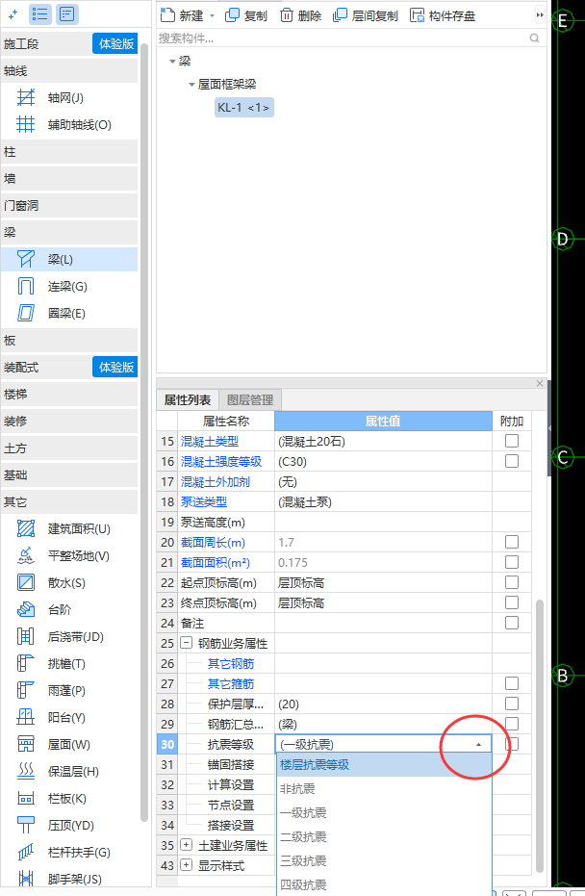Screen dimensions: 585x896
Task: Open the 楼梯 category section
Action: [69, 394]
